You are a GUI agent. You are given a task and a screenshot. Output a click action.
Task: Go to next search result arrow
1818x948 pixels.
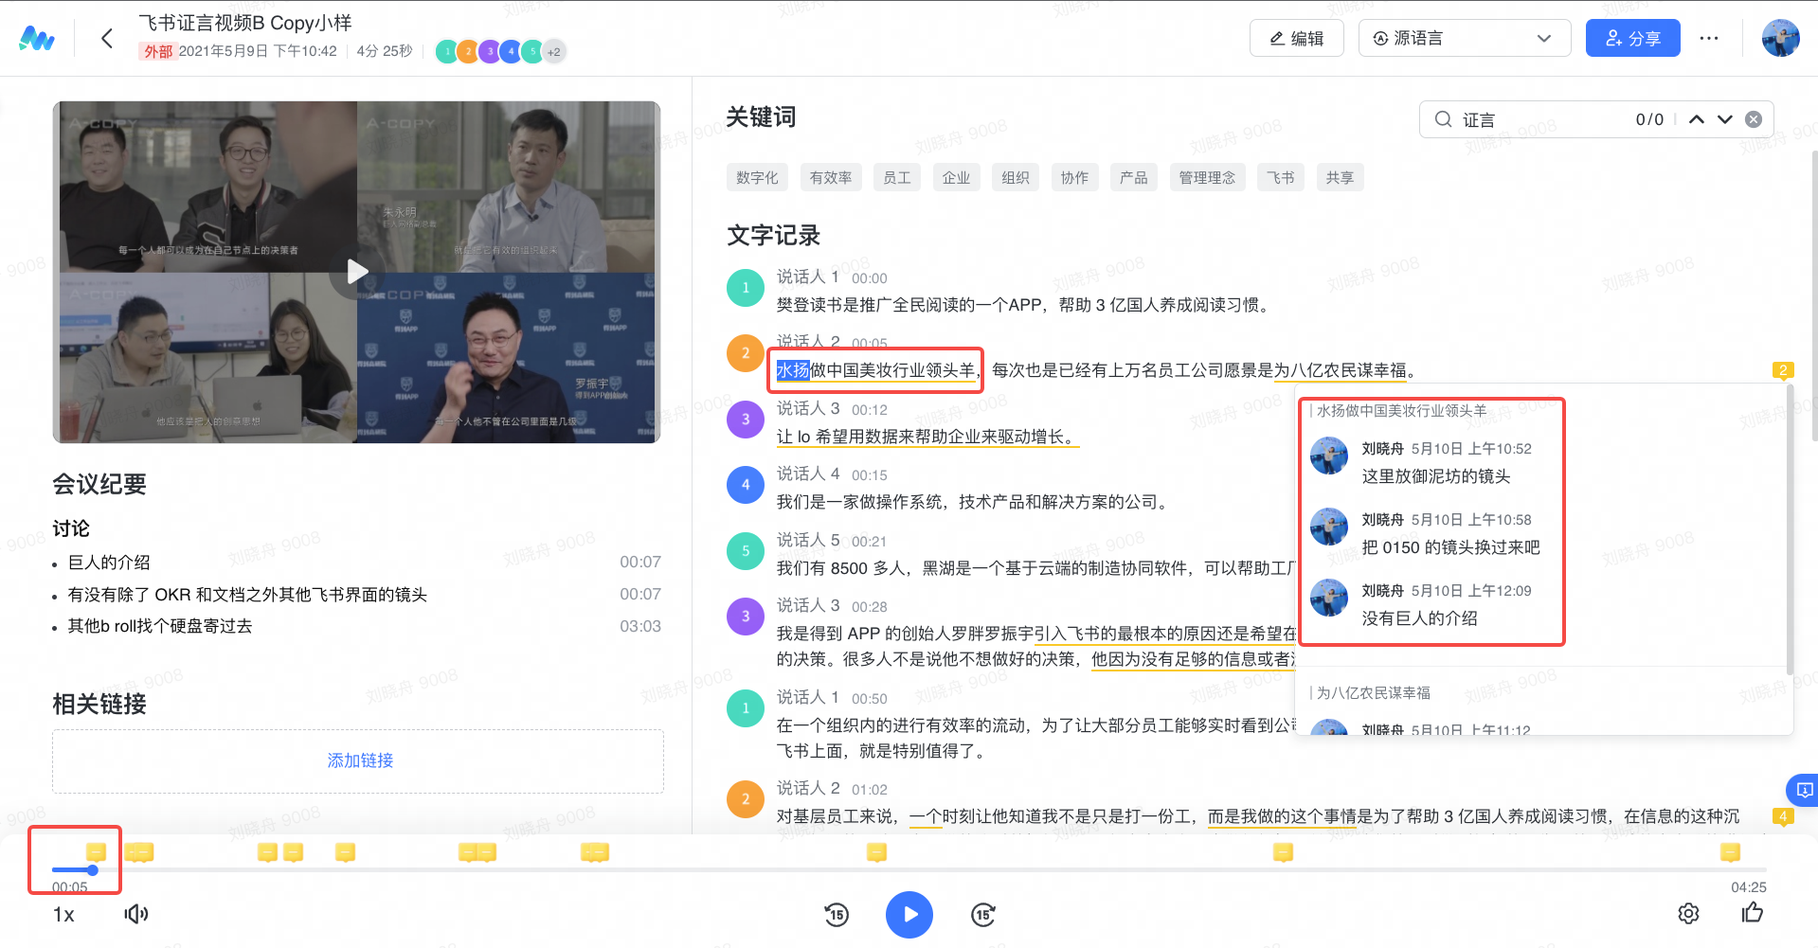click(x=1724, y=119)
